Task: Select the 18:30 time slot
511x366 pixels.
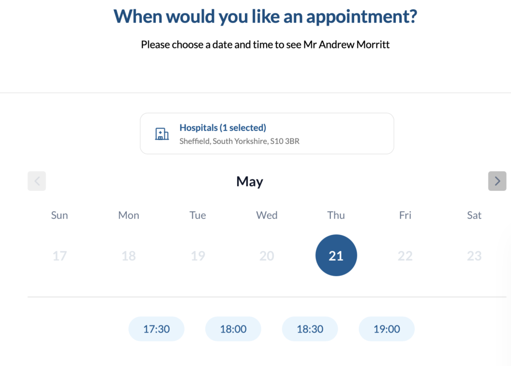Action: pyautogui.click(x=310, y=329)
